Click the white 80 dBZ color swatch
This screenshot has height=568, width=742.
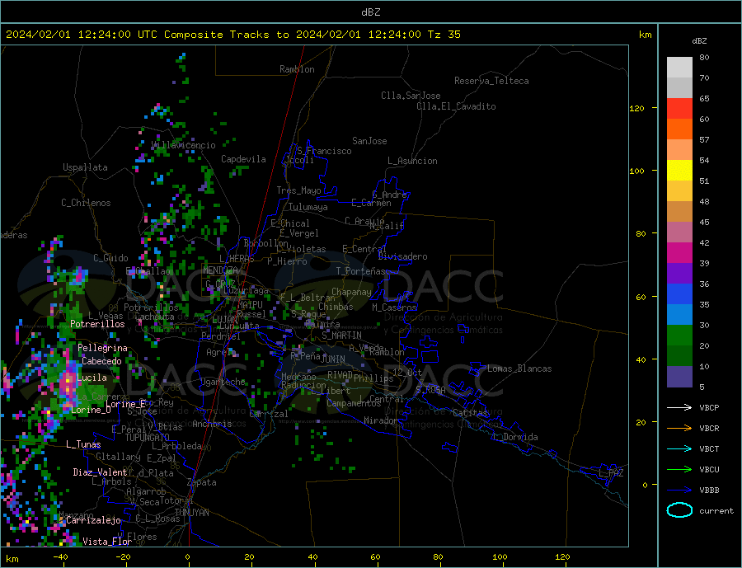[679, 68]
